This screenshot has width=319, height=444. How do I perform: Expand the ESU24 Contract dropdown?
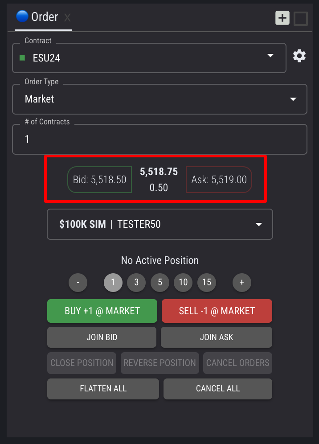[x=270, y=56]
